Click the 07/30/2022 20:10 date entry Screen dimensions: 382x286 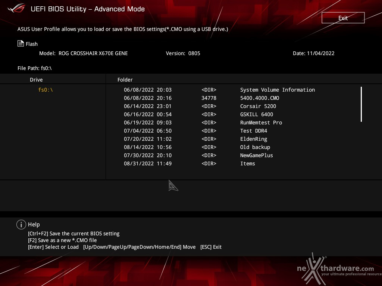coord(148,155)
